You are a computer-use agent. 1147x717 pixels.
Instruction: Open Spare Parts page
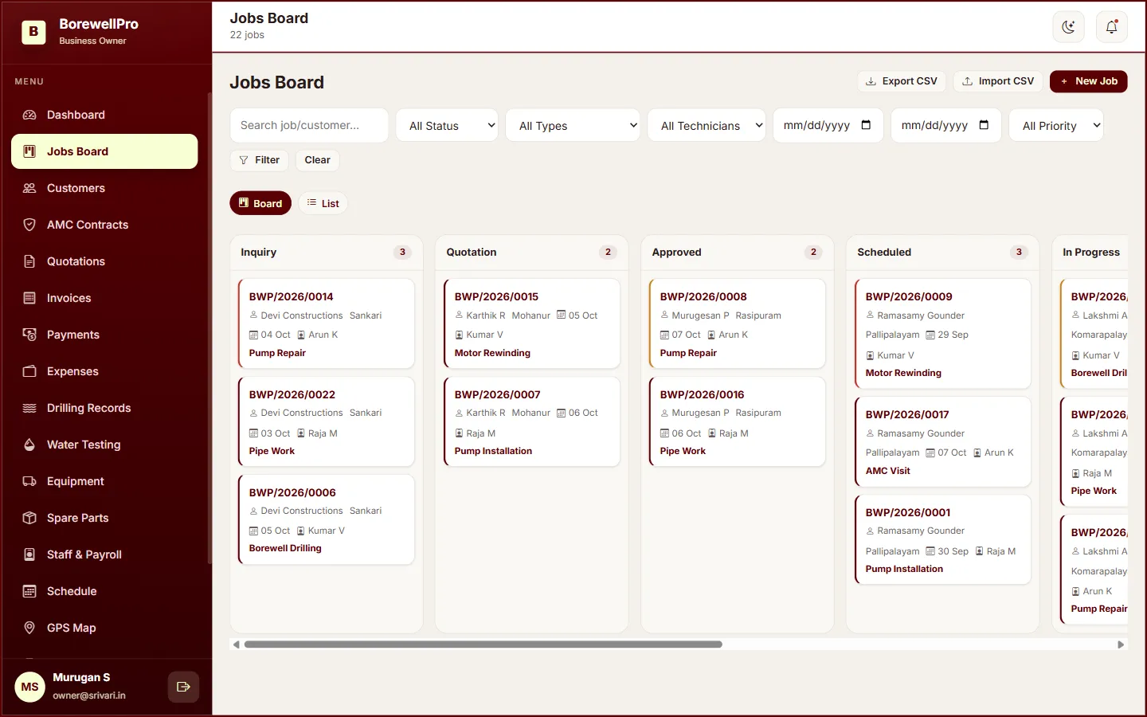tap(104, 518)
